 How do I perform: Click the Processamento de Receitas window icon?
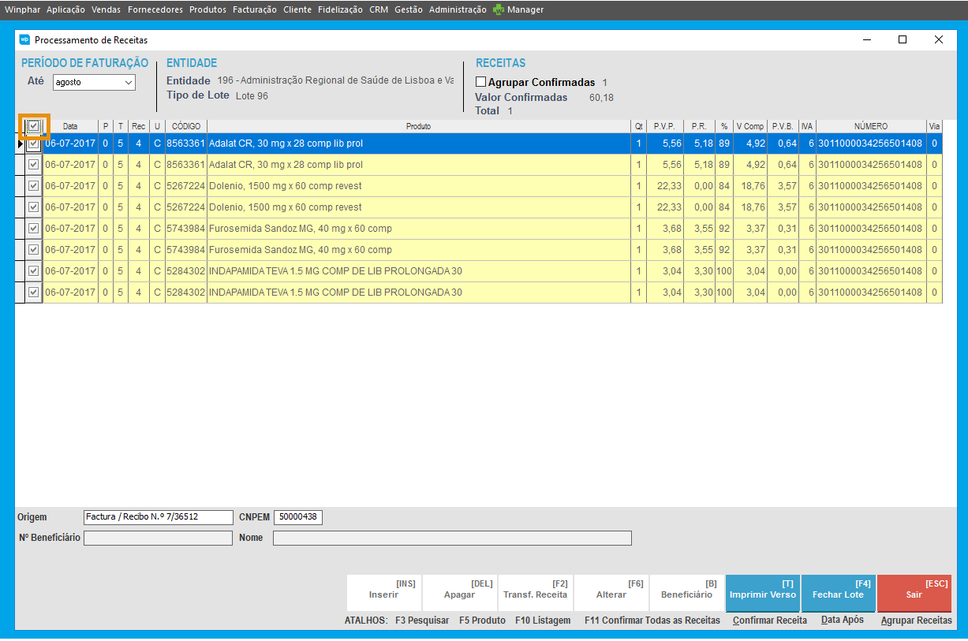point(24,39)
